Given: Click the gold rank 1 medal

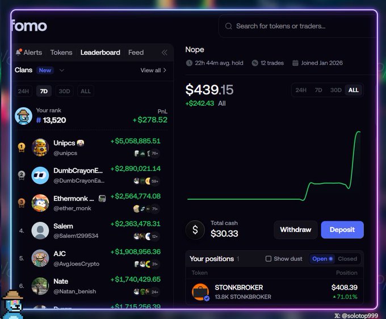Looking at the screenshot, I should pos(22,148).
